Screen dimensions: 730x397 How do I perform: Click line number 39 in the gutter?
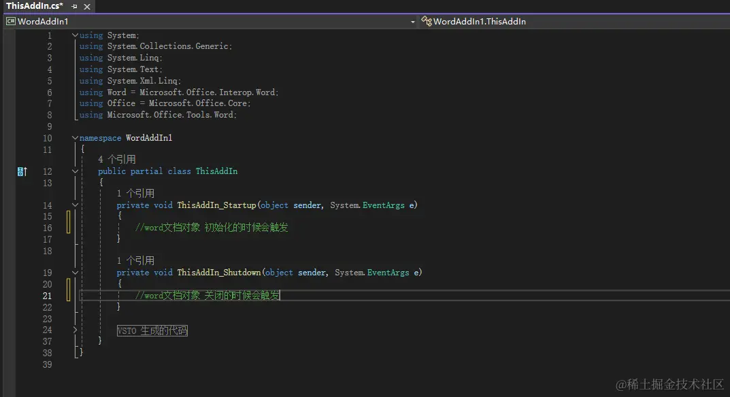click(48, 364)
